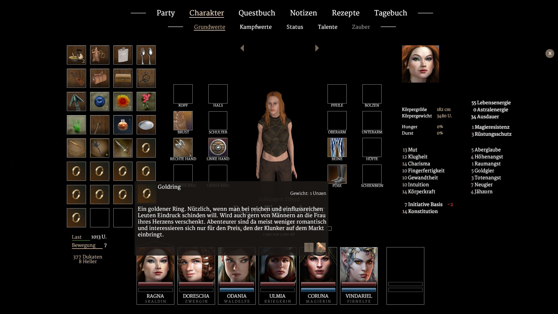Click the empty KOPF equipment slot

point(183,94)
